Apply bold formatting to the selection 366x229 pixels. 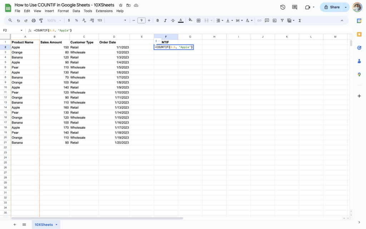158,20
